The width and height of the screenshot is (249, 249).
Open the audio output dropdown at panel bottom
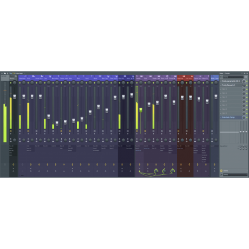235,175
